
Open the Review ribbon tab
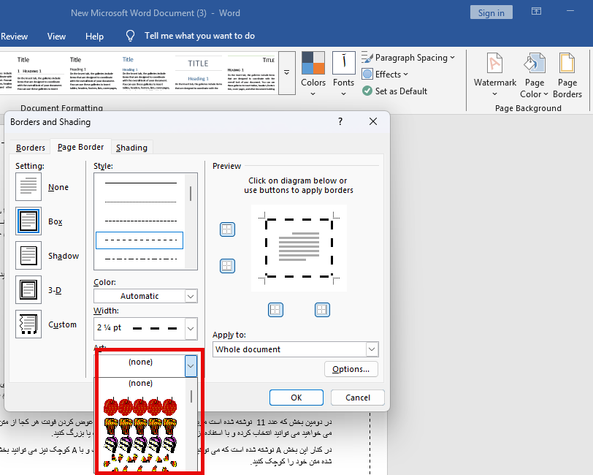click(14, 37)
